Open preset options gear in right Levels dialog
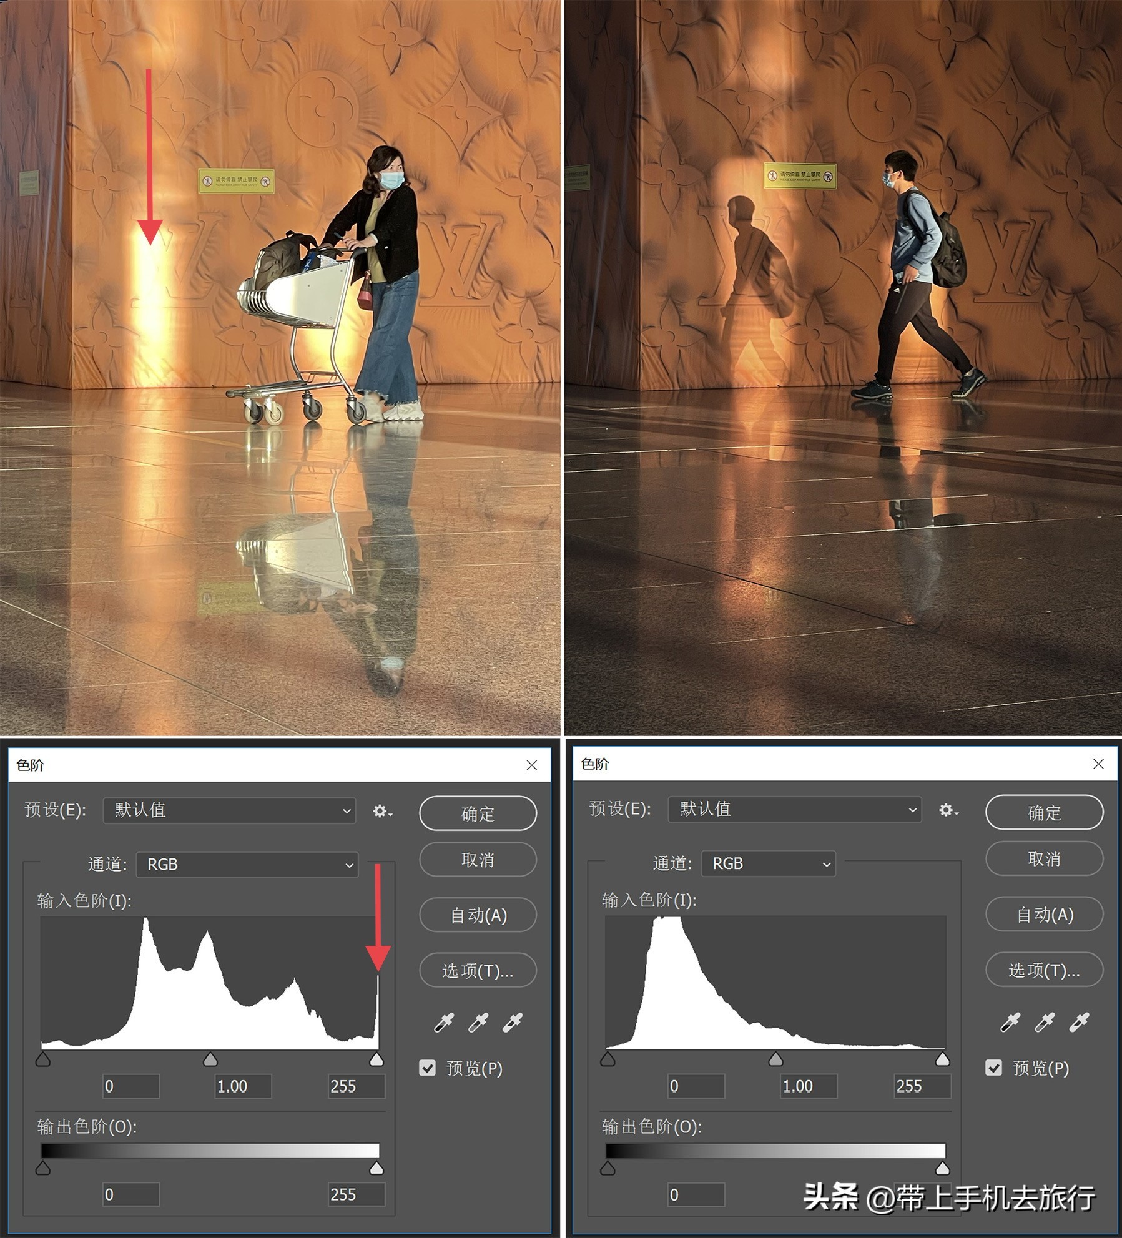The width and height of the screenshot is (1122, 1238). click(x=948, y=810)
